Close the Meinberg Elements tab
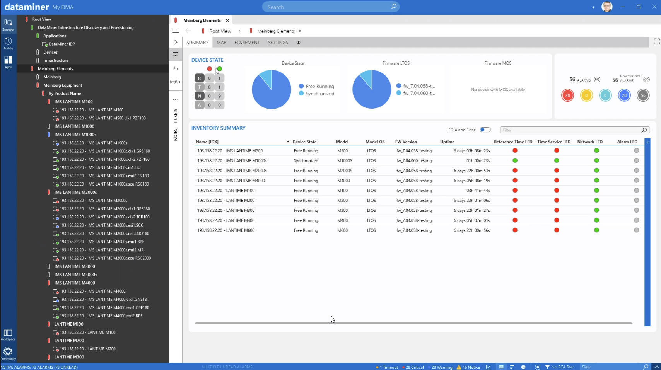 click(227, 20)
